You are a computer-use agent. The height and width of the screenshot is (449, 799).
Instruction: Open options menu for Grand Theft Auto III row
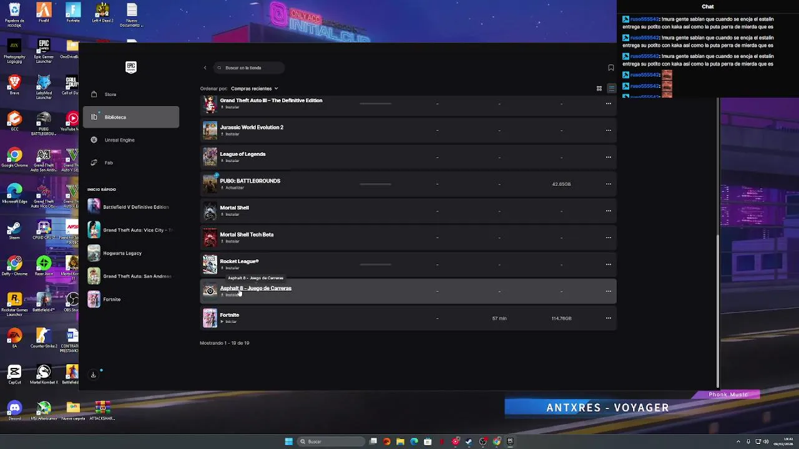pyautogui.click(x=609, y=104)
